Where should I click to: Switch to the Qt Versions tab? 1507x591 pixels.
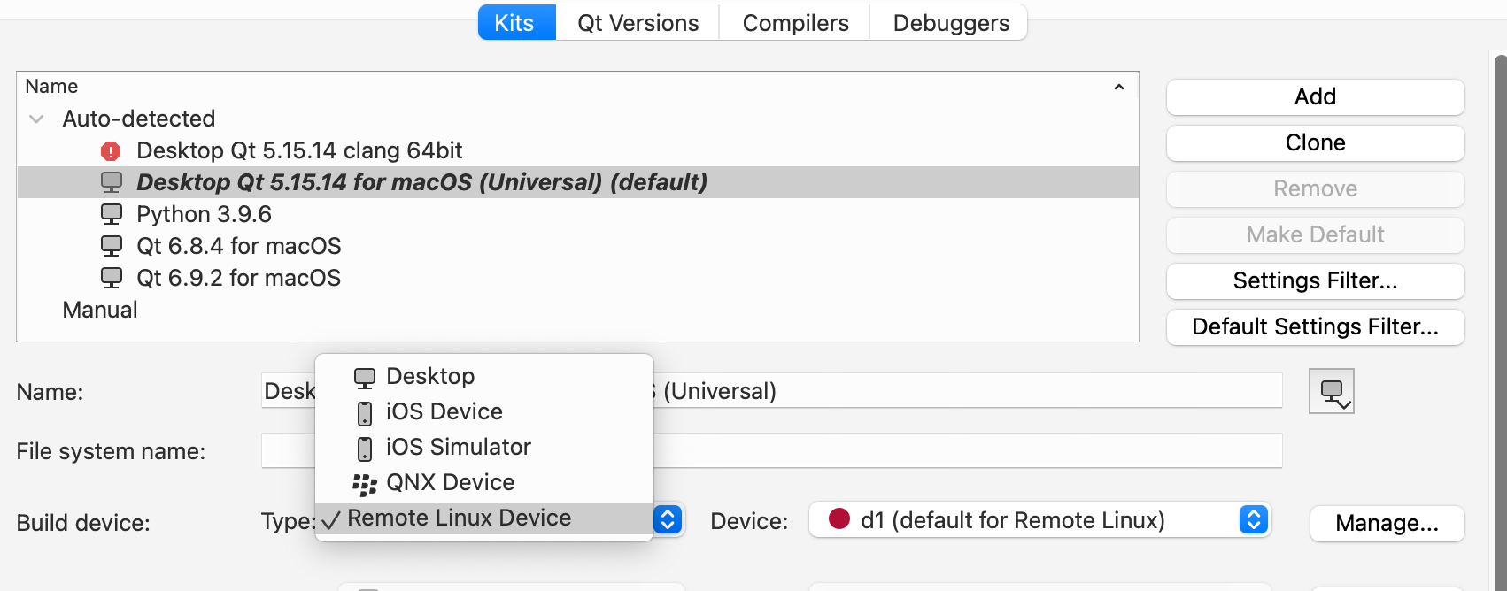[x=638, y=23]
